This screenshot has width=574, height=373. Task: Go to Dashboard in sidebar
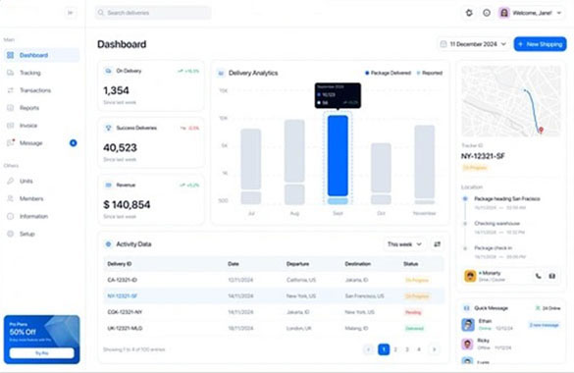click(x=42, y=55)
